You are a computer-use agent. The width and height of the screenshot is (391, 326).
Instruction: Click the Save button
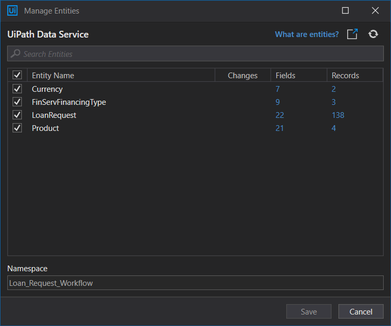309,311
